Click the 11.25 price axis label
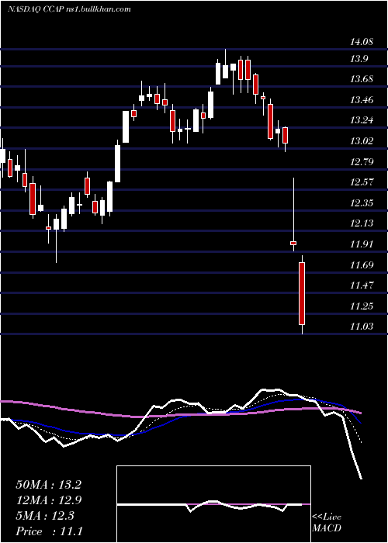Screen dimensions: 388x543 [362, 306]
